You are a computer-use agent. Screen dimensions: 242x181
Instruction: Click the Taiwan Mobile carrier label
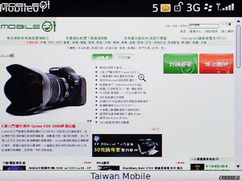point(121,176)
